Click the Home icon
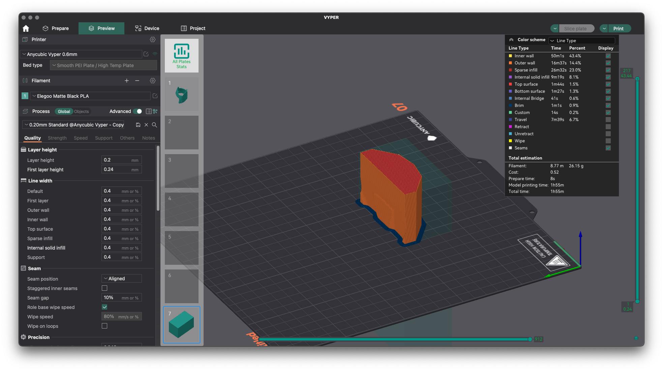This screenshot has height=371, width=663. 26,28
